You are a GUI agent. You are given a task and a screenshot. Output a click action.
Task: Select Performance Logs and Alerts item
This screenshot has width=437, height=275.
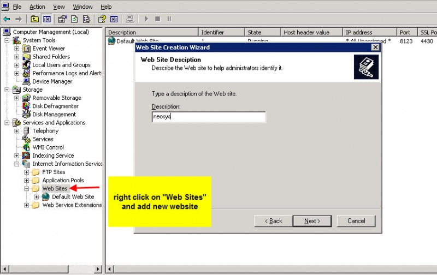(67, 73)
